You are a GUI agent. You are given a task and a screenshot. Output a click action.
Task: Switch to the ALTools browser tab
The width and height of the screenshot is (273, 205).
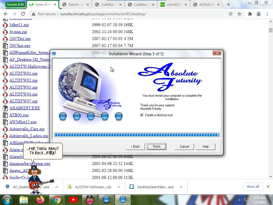(x=206, y=5)
